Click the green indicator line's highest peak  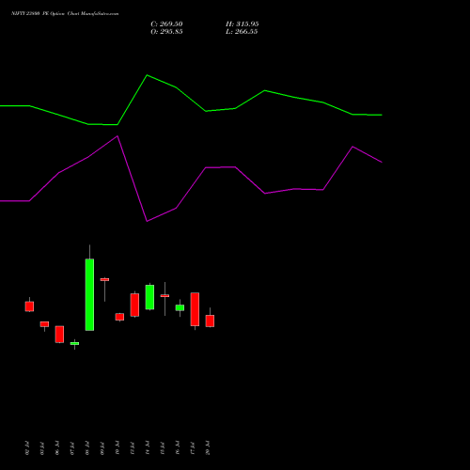pyautogui.click(x=147, y=75)
